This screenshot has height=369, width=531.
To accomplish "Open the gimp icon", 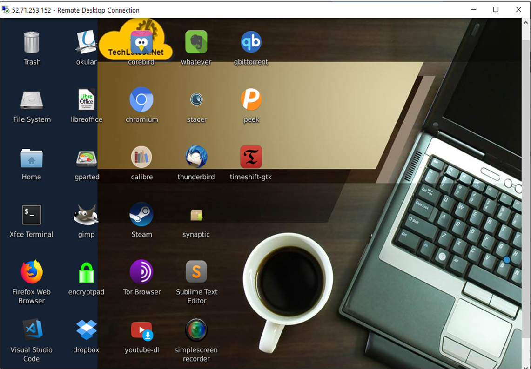I will 86,215.
